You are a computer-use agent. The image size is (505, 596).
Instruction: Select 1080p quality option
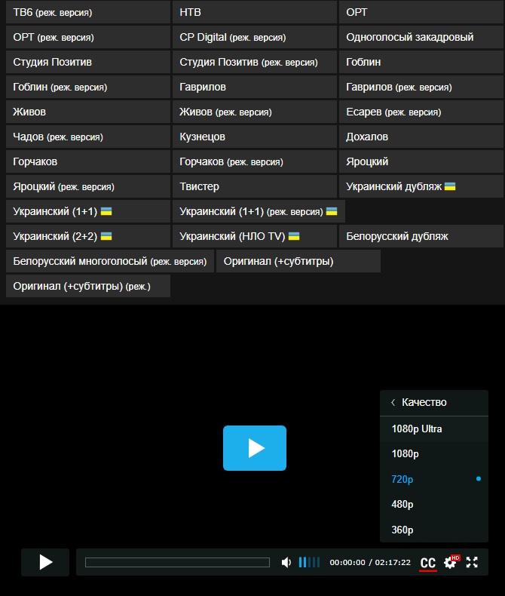434,454
